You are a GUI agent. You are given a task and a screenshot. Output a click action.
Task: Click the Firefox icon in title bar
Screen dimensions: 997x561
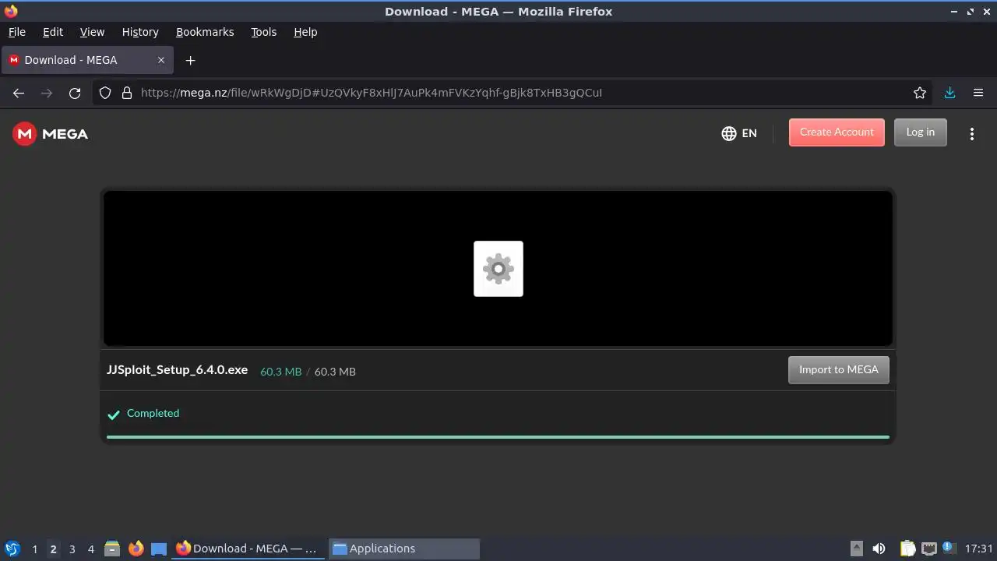click(x=11, y=11)
